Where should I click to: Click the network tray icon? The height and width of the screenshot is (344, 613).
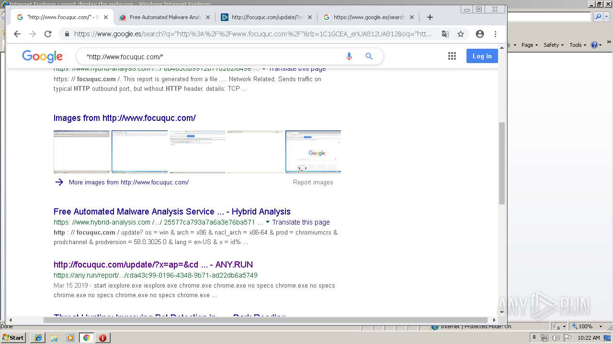[x=545, y=338]
